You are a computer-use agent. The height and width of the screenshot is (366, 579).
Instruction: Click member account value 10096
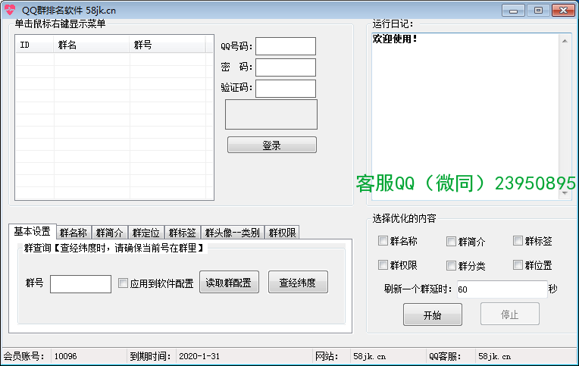pos(65,356)
